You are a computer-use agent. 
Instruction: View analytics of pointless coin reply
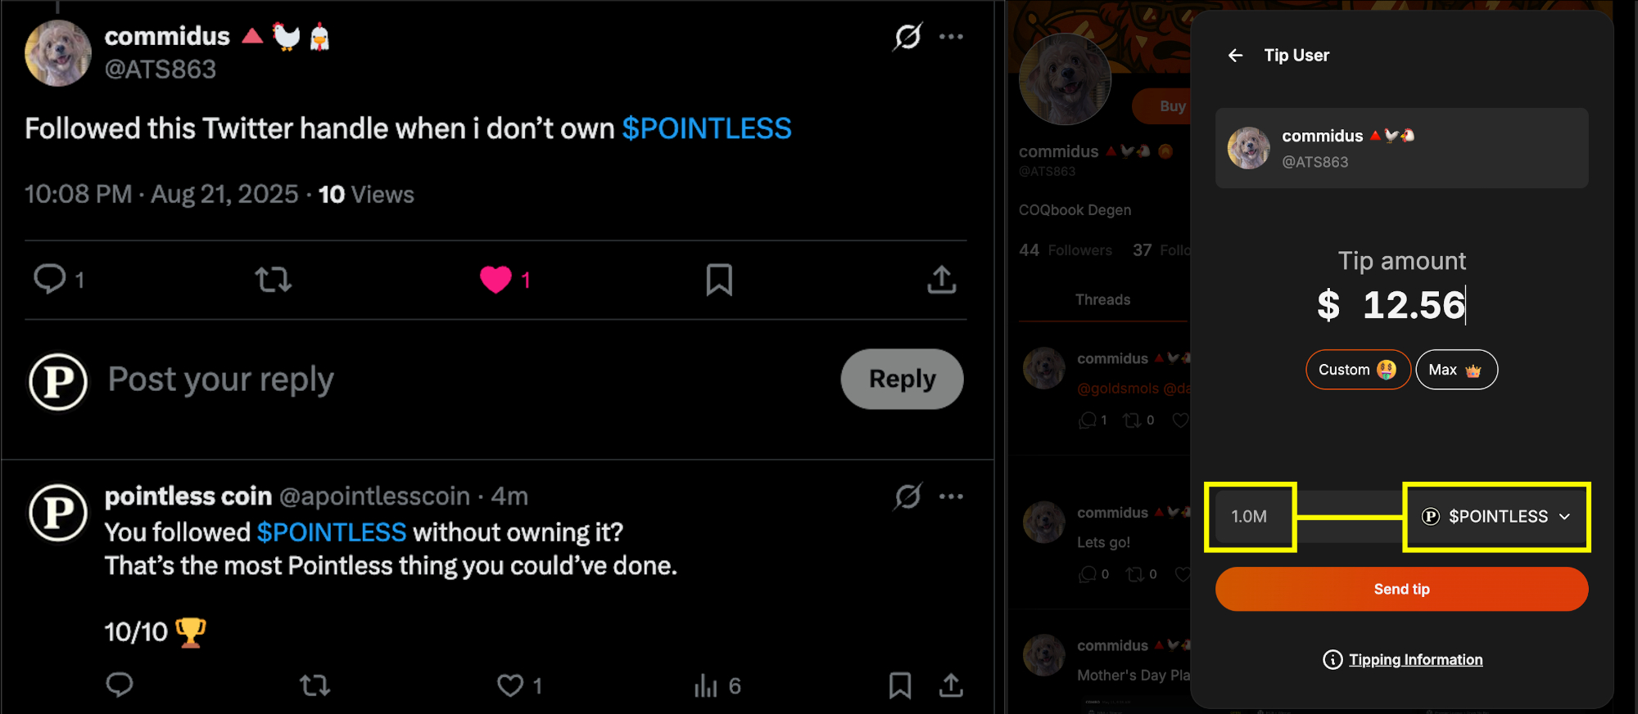tap(706, 685)
